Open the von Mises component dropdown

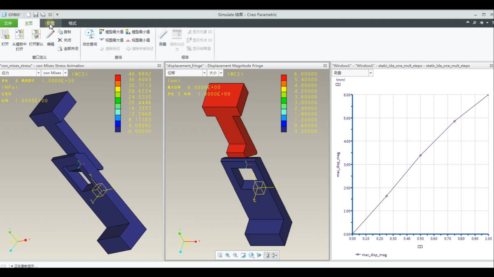65,73
